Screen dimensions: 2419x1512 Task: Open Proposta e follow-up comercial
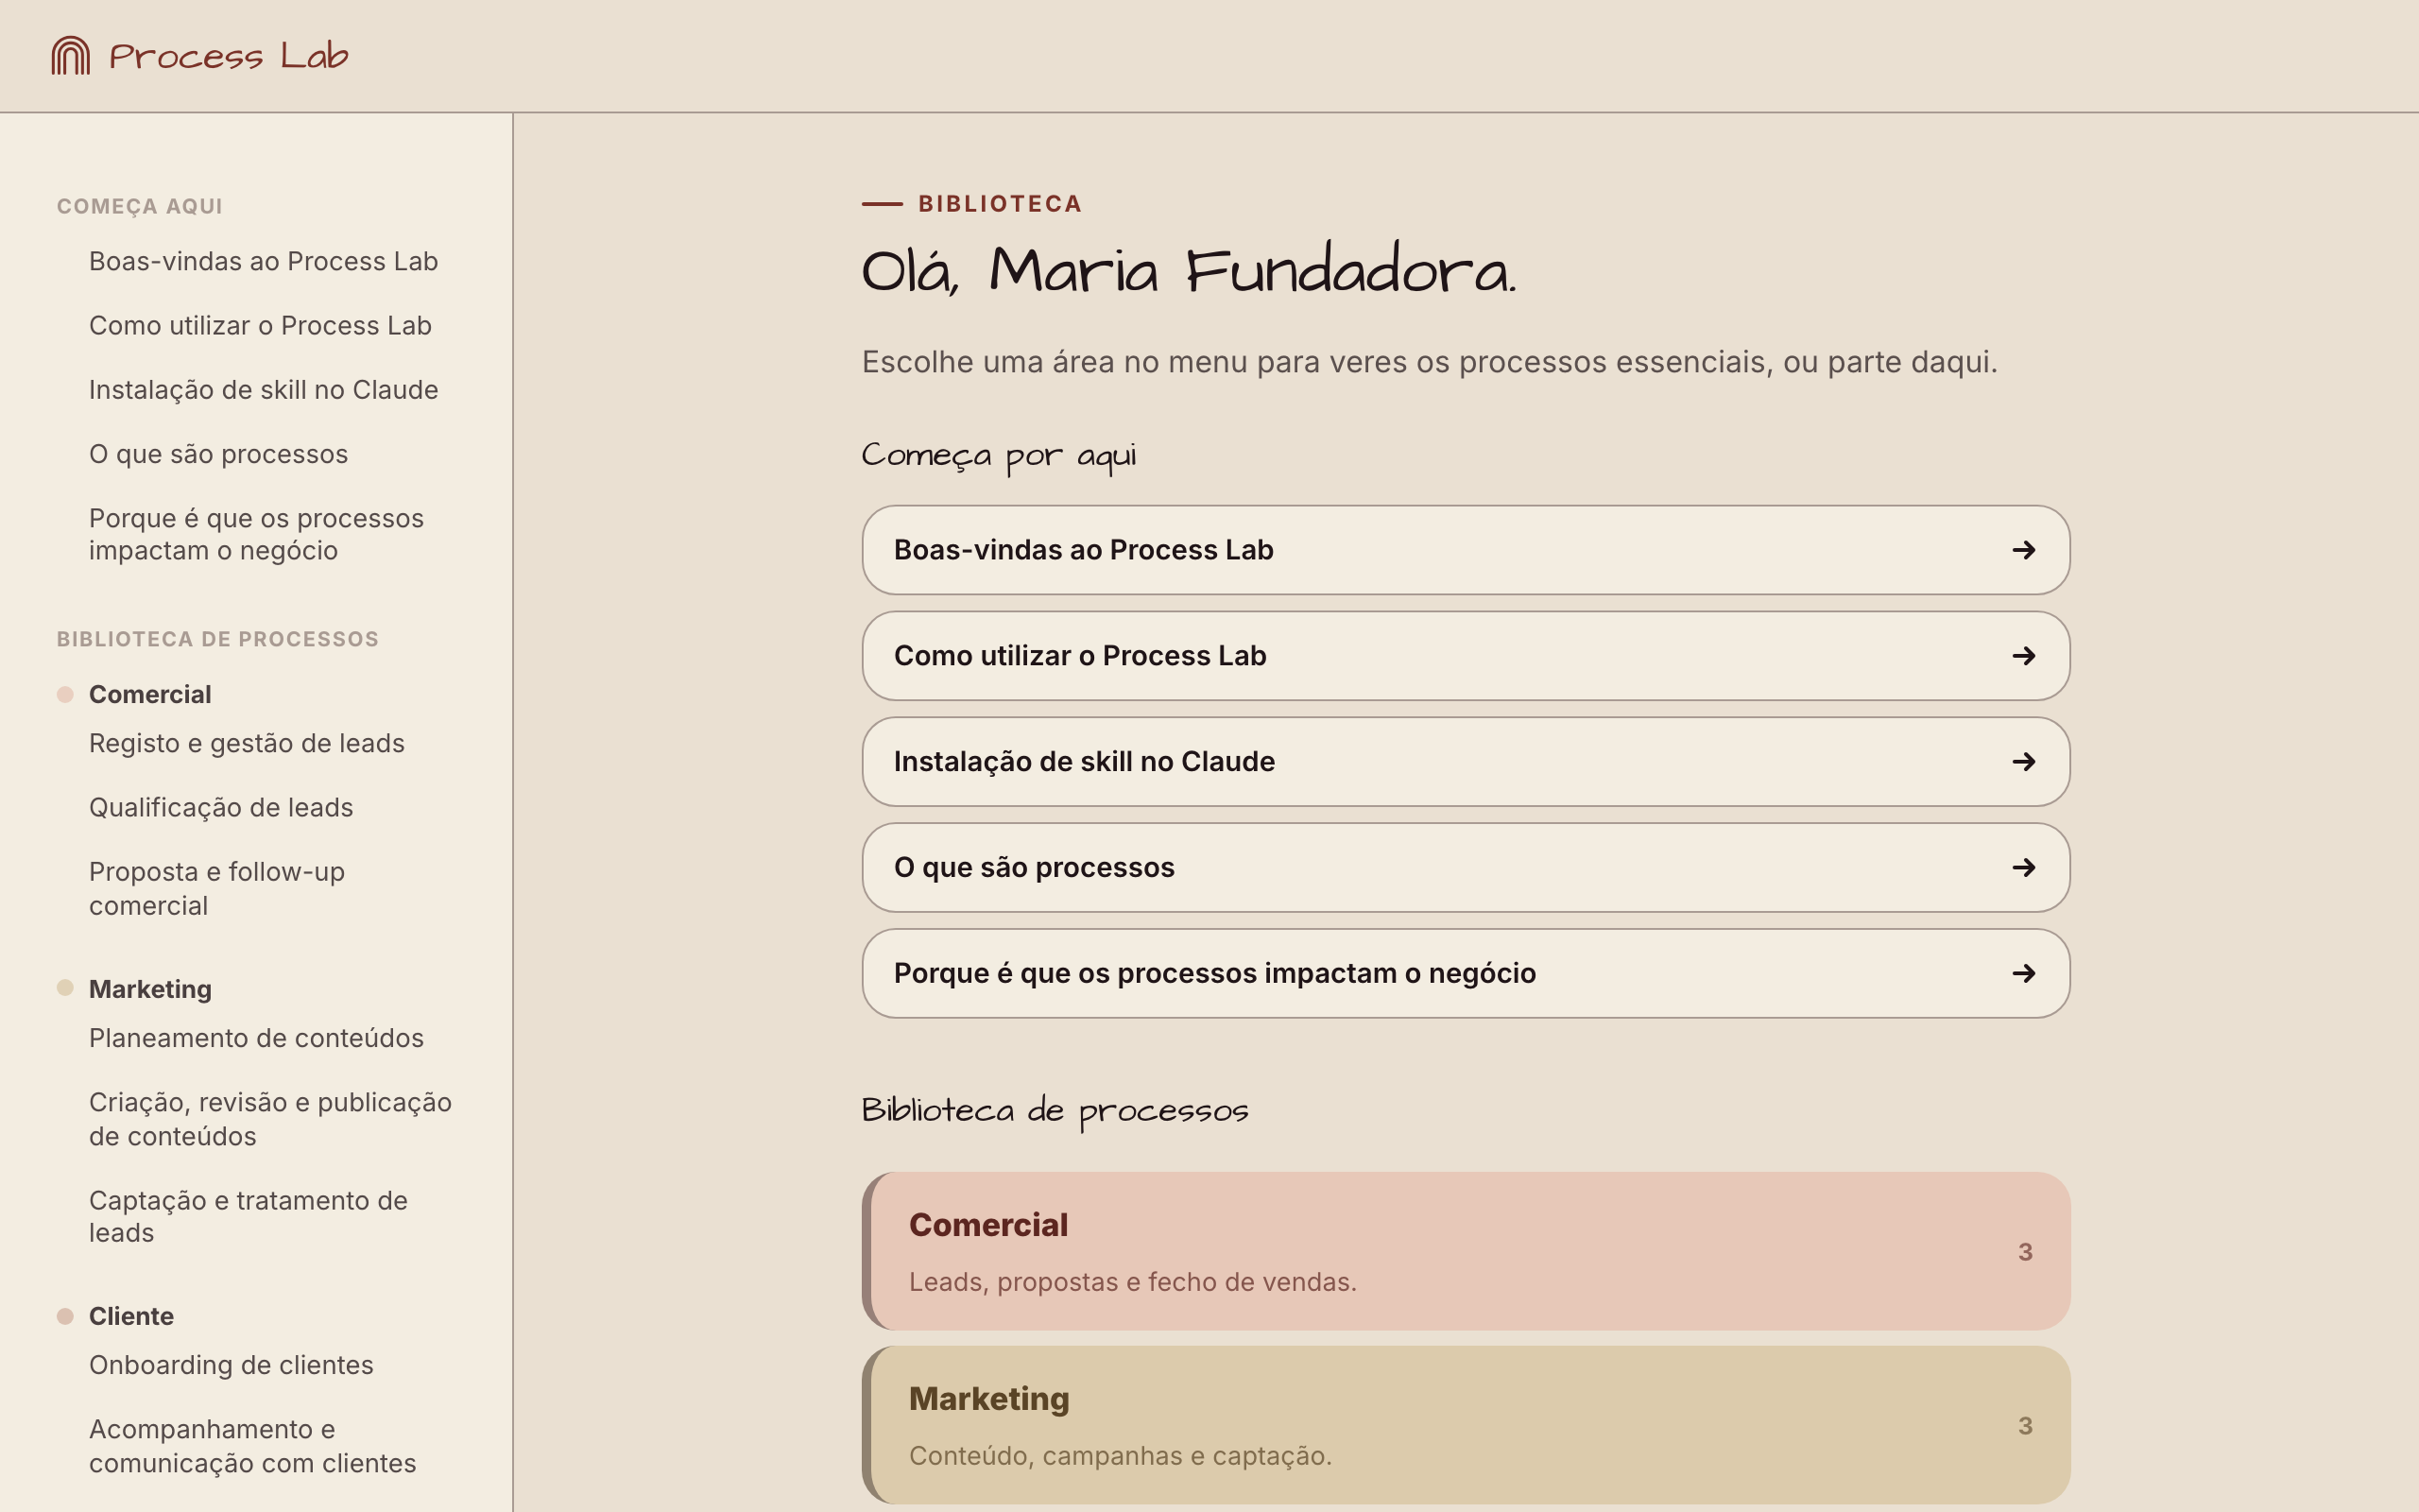click(x=217, y=888)
